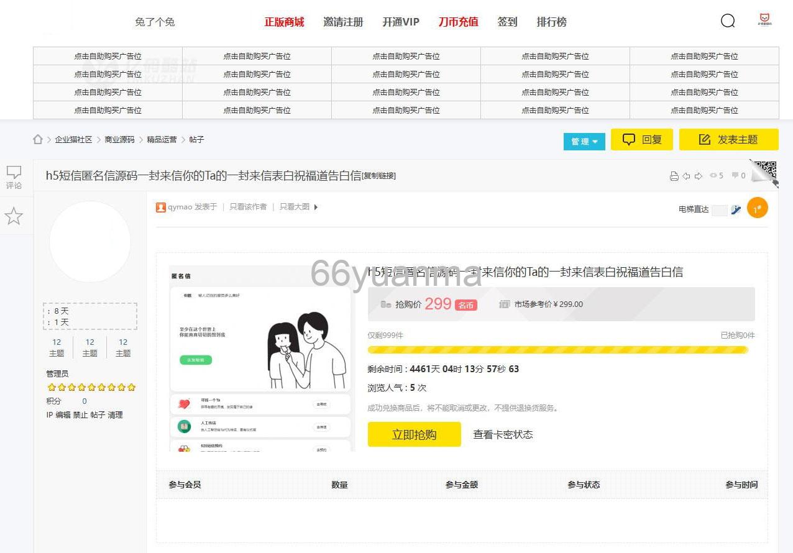Go to next thread with right arrow icon
The height and width of the screenshot is (553, 793).
click(x=698, y=176)
